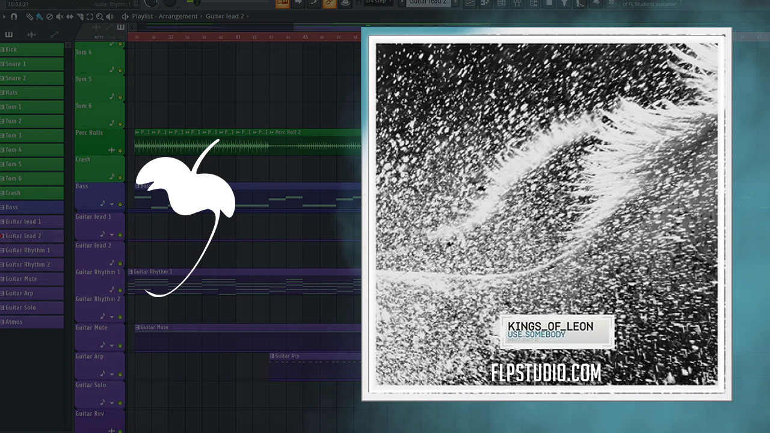Open playlist options arrow left of magnet

[x=4, y=17]
